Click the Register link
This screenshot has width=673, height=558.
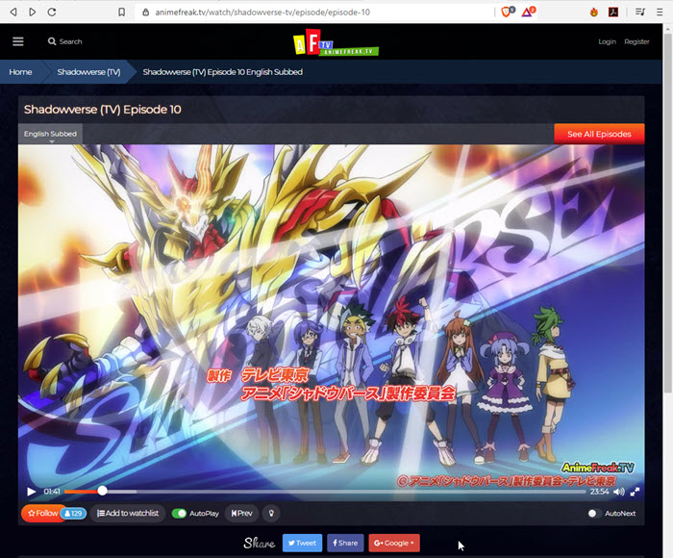coord(636,41)
